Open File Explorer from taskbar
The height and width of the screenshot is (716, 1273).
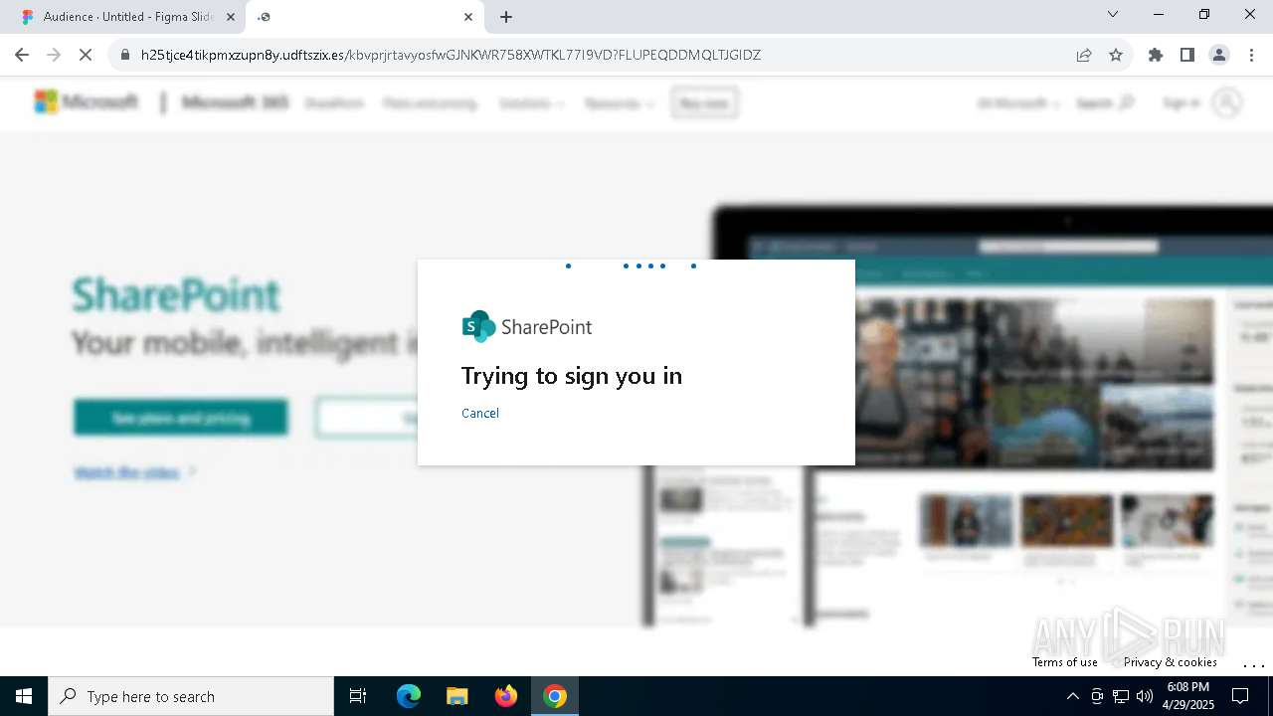(x=457, y=696)
